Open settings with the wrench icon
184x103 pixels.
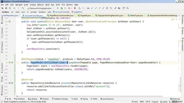(116, 8)
